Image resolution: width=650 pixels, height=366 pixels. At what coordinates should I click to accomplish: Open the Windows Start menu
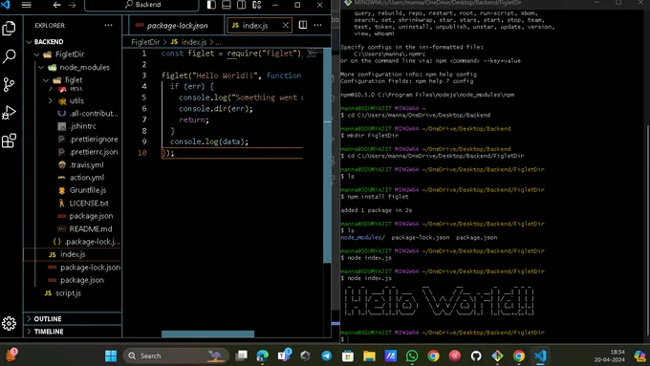pos(111,355)
